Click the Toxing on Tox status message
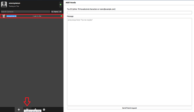Image resolution: width=194 pixels, height=112 pixels. (14, 6)
